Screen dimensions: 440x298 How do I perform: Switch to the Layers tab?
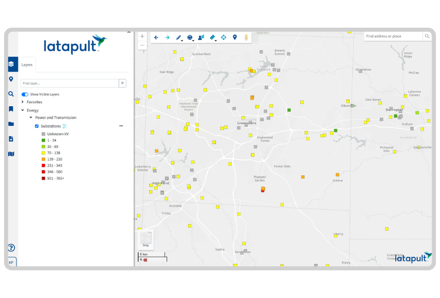(27, 65)
